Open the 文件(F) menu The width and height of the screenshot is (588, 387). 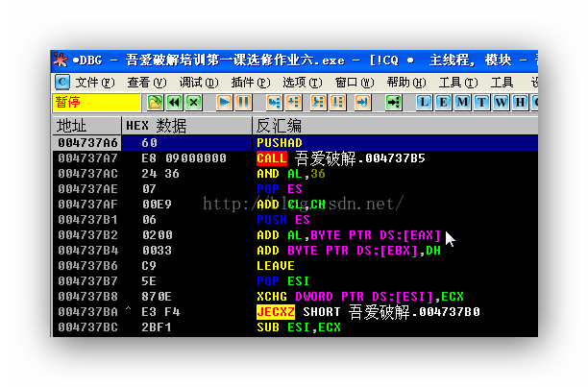coord(95,82)
